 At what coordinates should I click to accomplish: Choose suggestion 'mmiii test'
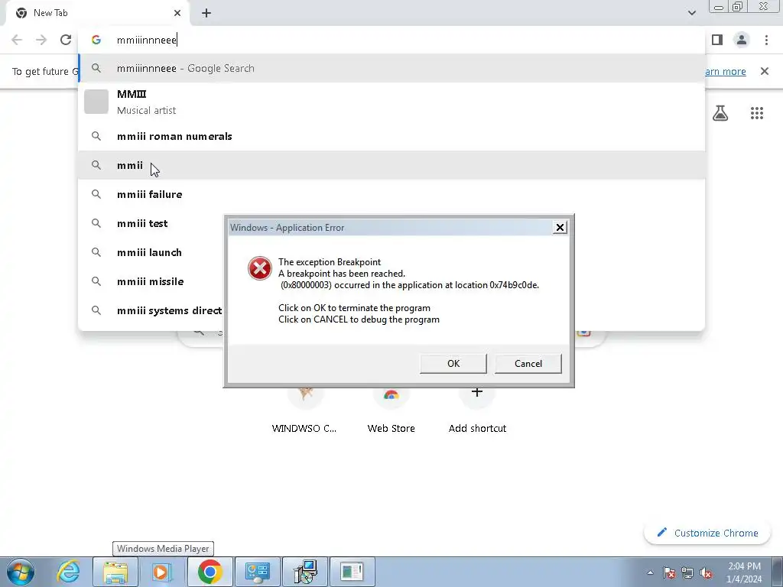tap(150, 223)
